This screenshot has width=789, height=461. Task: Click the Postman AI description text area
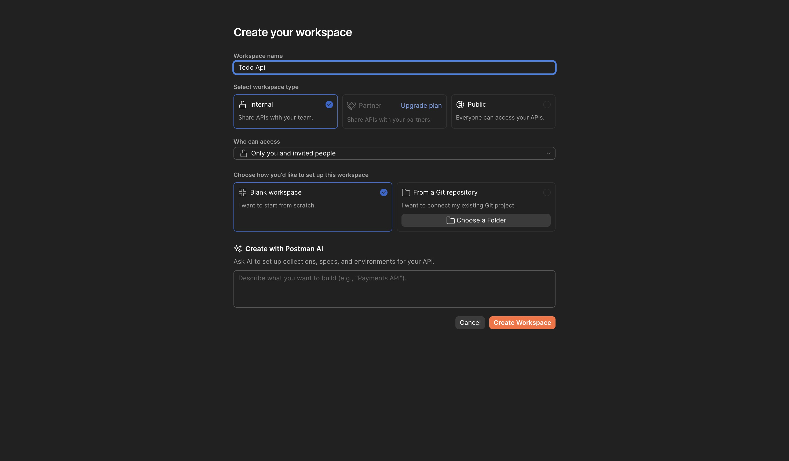[x=394, y=289]
